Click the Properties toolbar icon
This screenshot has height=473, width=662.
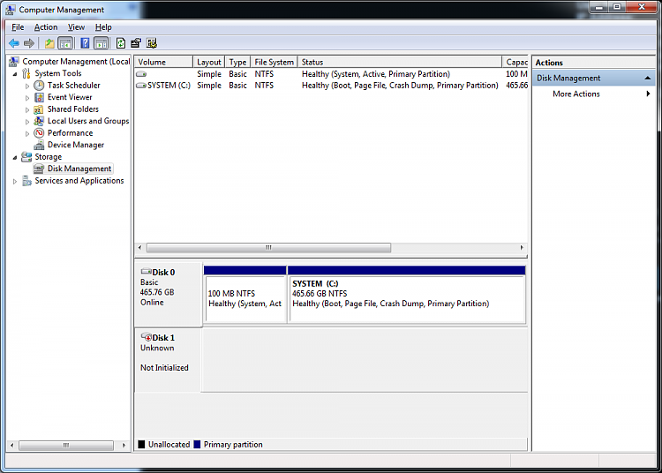point(136,43)
